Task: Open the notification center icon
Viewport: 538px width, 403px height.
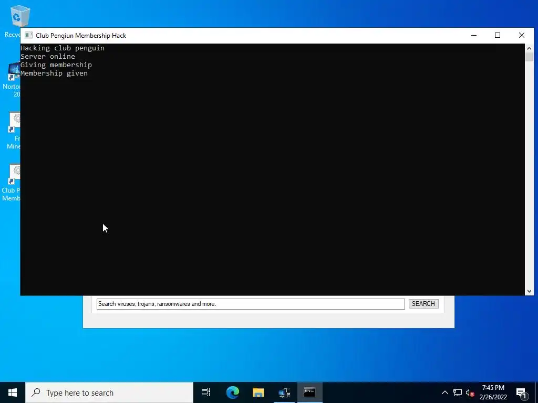Action: (x=522, y=393)
